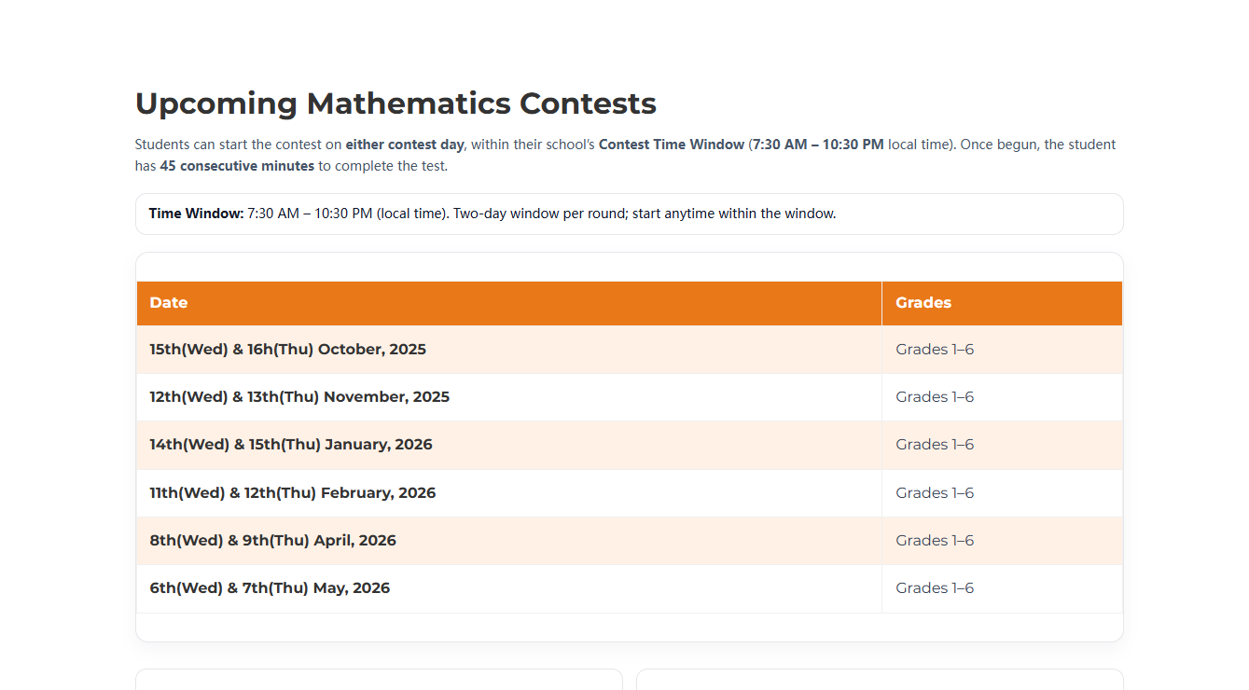Click the bold '45 consecutive minutes' text

click(237, 167)
